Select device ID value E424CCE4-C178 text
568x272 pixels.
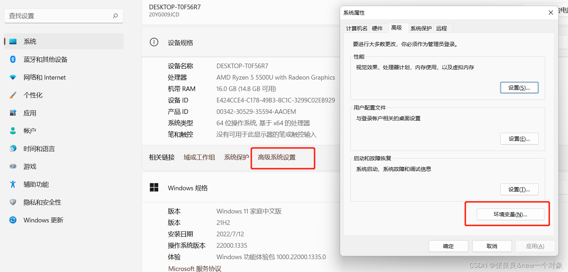point(276,100)
